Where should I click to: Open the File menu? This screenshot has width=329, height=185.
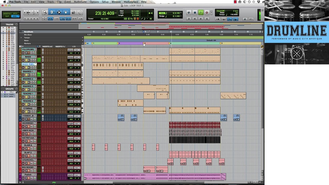[x=26, y=2]
